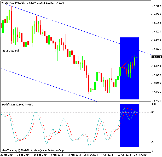Click the stochastic 100 scale label
Viewport: 162px width, 157px height.
pos(154,104)
